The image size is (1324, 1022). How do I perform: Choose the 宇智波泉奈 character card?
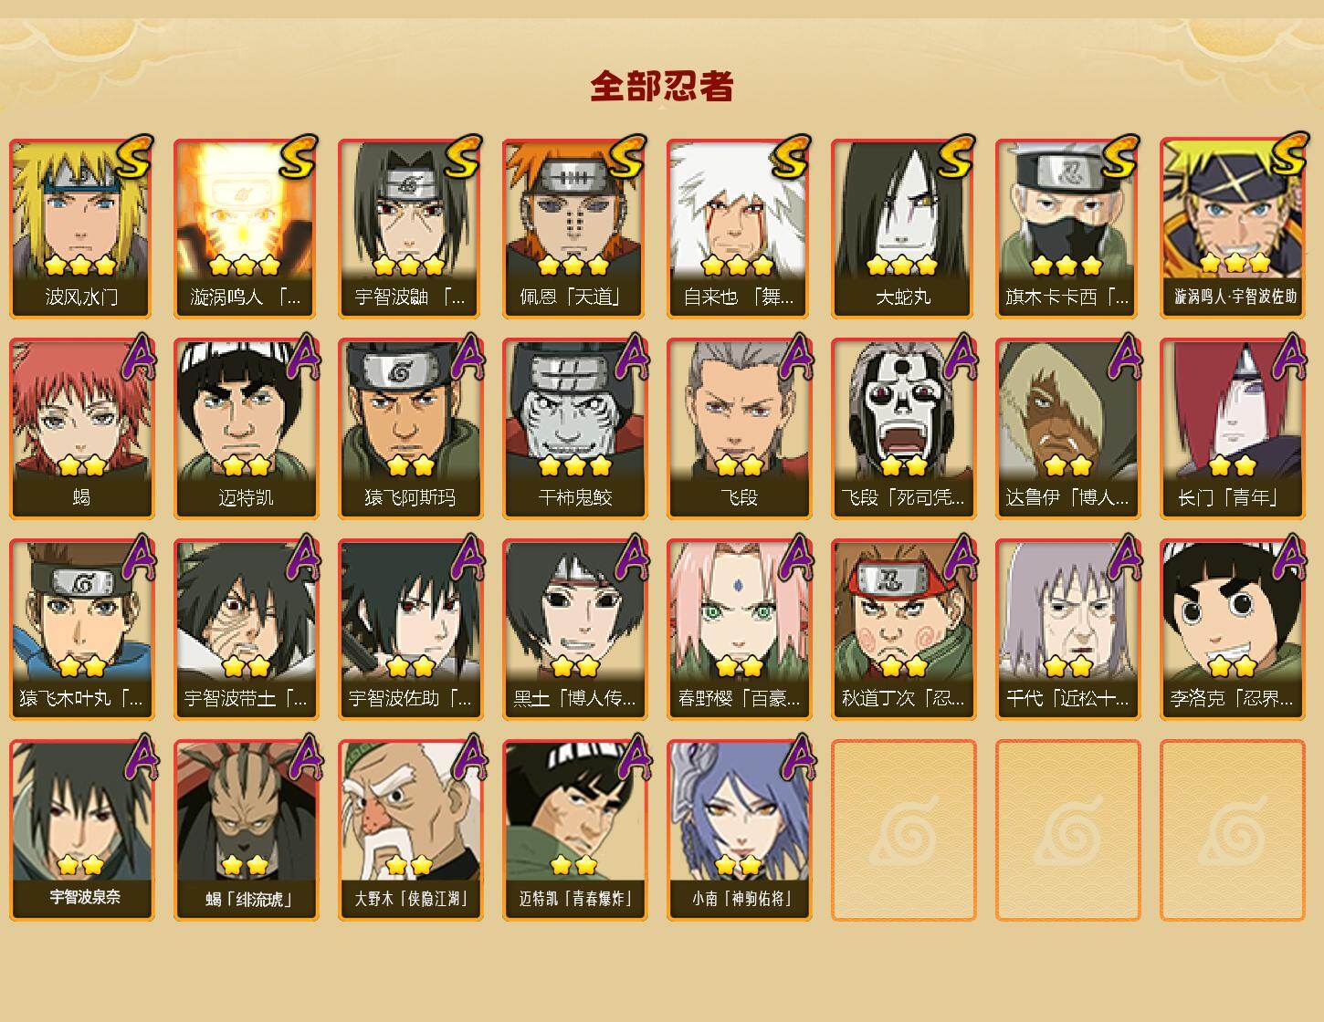(82, 830)
